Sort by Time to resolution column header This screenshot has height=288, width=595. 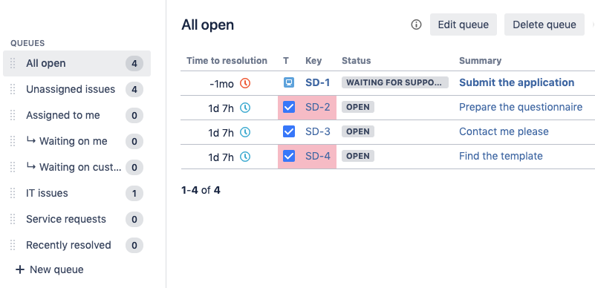tap(227, 61)
